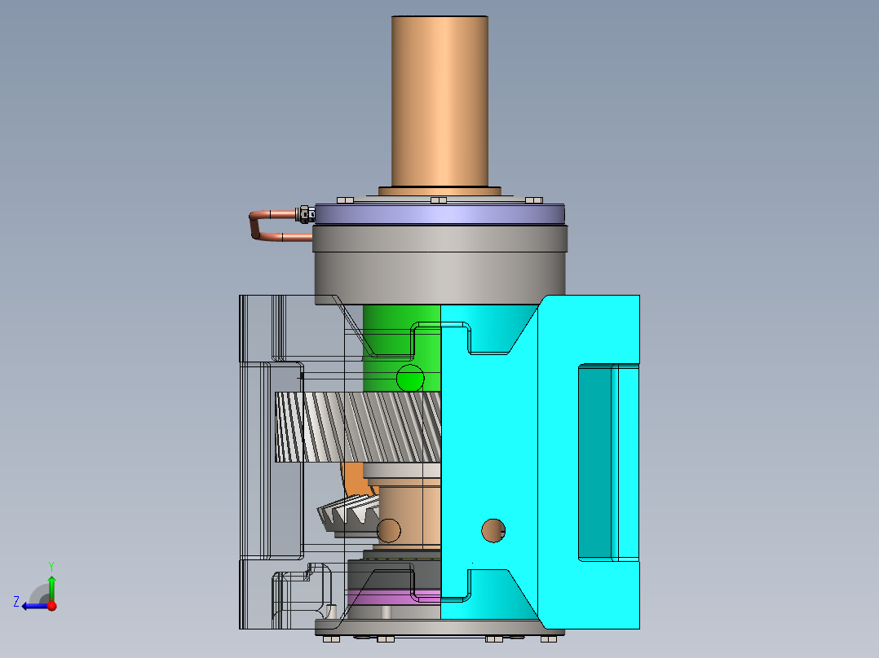The height and width of the screenshot is (658, 879).
Task: Pick the large helical gear
Action: 358,427
